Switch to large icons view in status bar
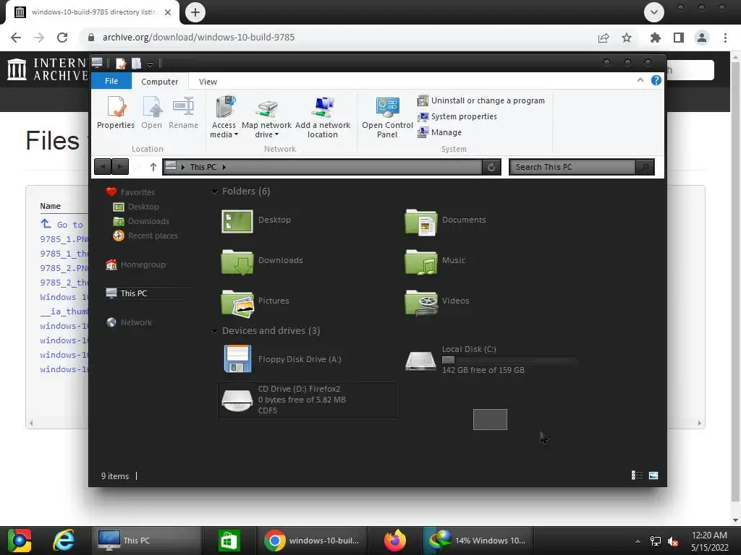Image resolution: width=741 pixels, height=555 pixels. point(653,476)
